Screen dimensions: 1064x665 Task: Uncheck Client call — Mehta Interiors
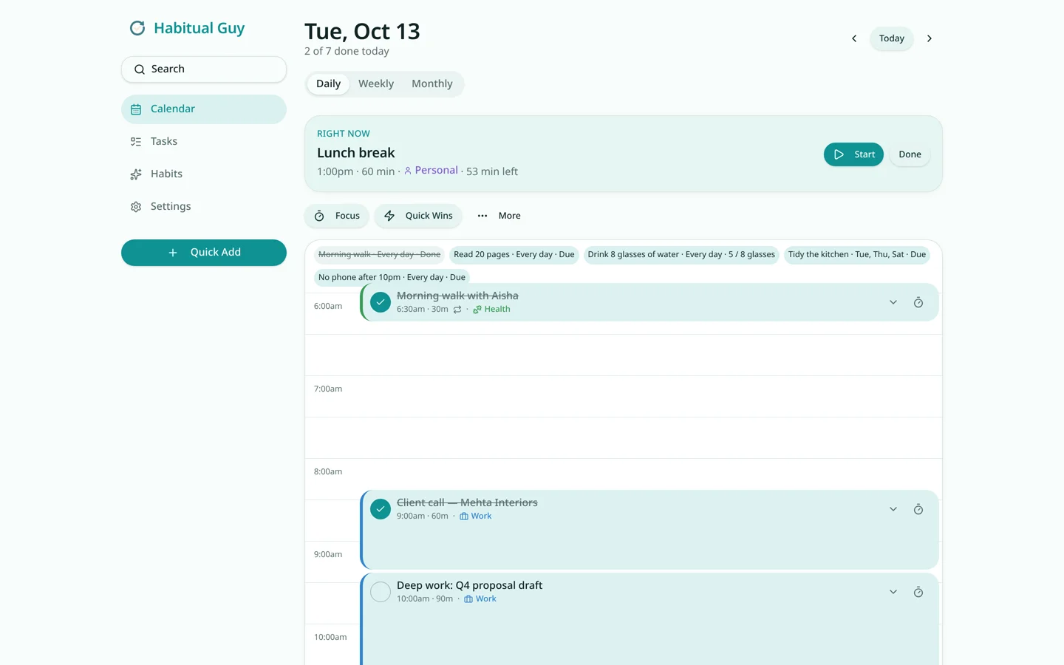[381, 509]
